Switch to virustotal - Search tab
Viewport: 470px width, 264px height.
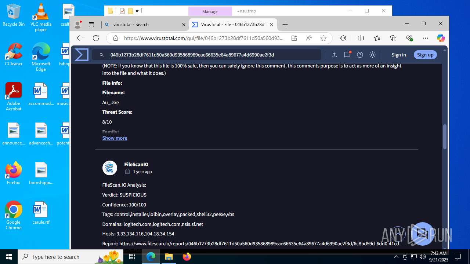(x=145, y=25)
